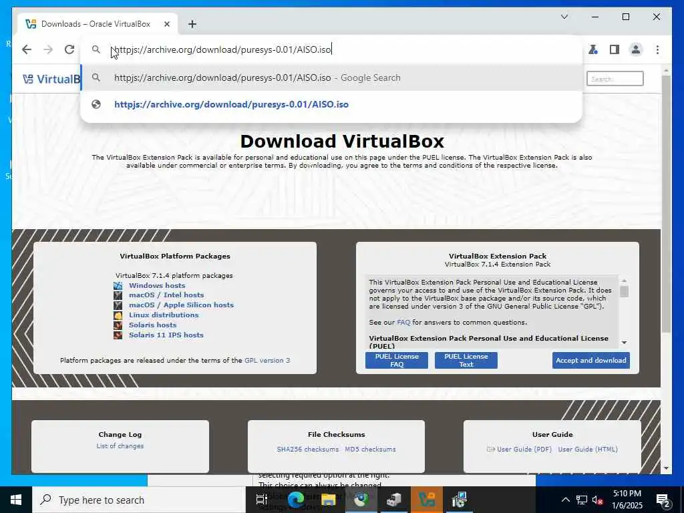This screenshot has height=513, width=684.
Task: Click the taskbar search box
Action: point(140,500)
